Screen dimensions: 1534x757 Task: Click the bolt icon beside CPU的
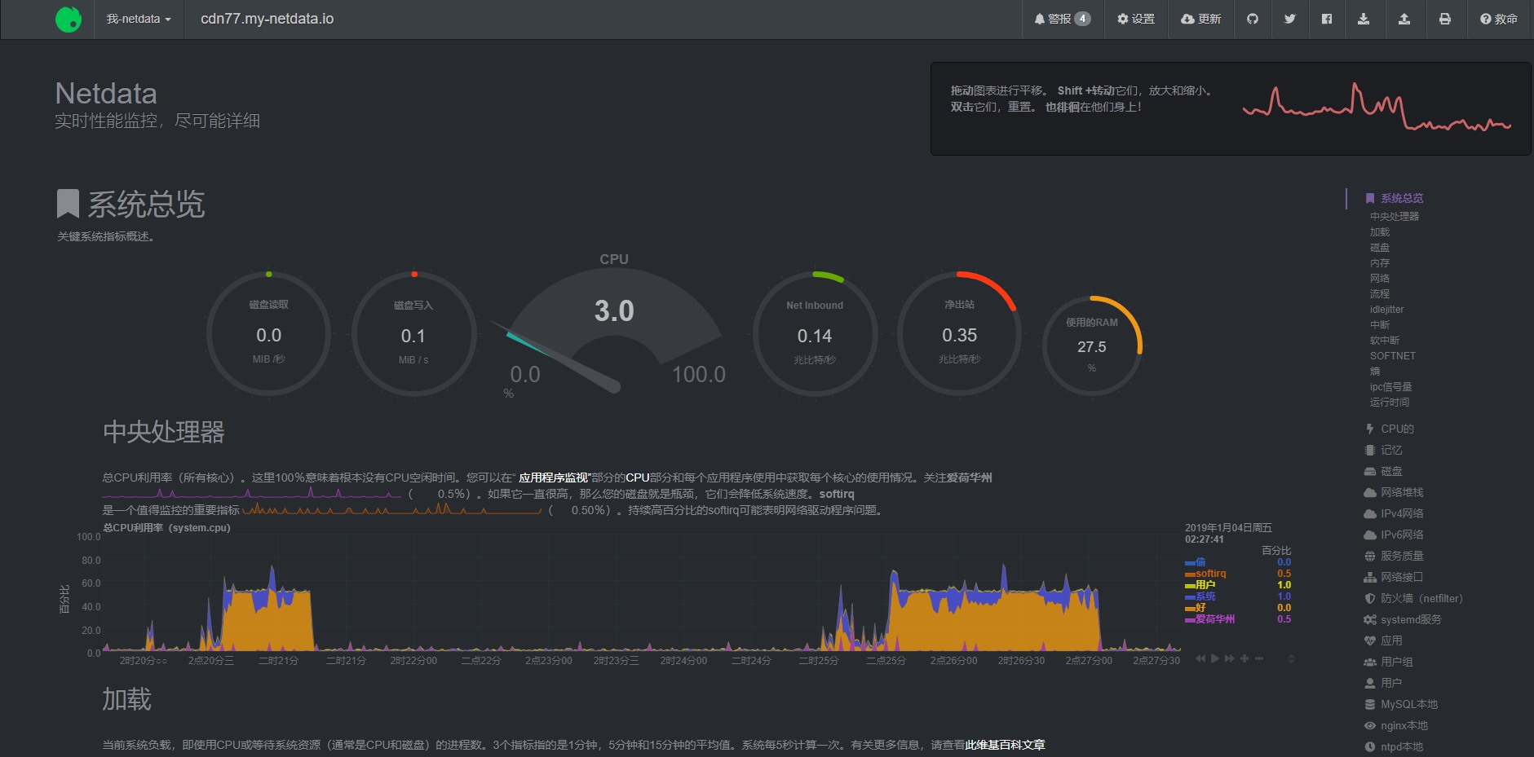[x=1370, y=429]
